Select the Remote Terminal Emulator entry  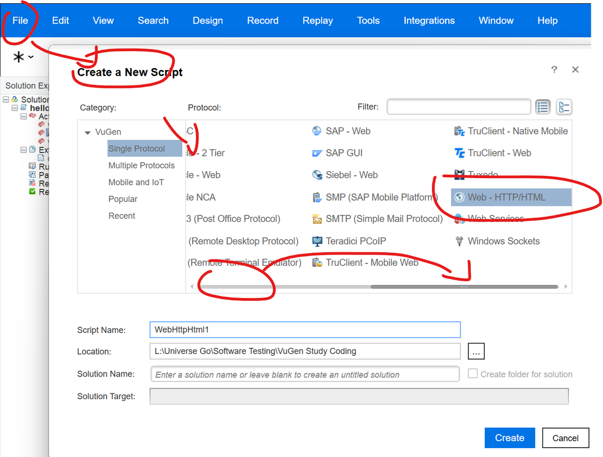pyautogui.click(x=244, y=263)
